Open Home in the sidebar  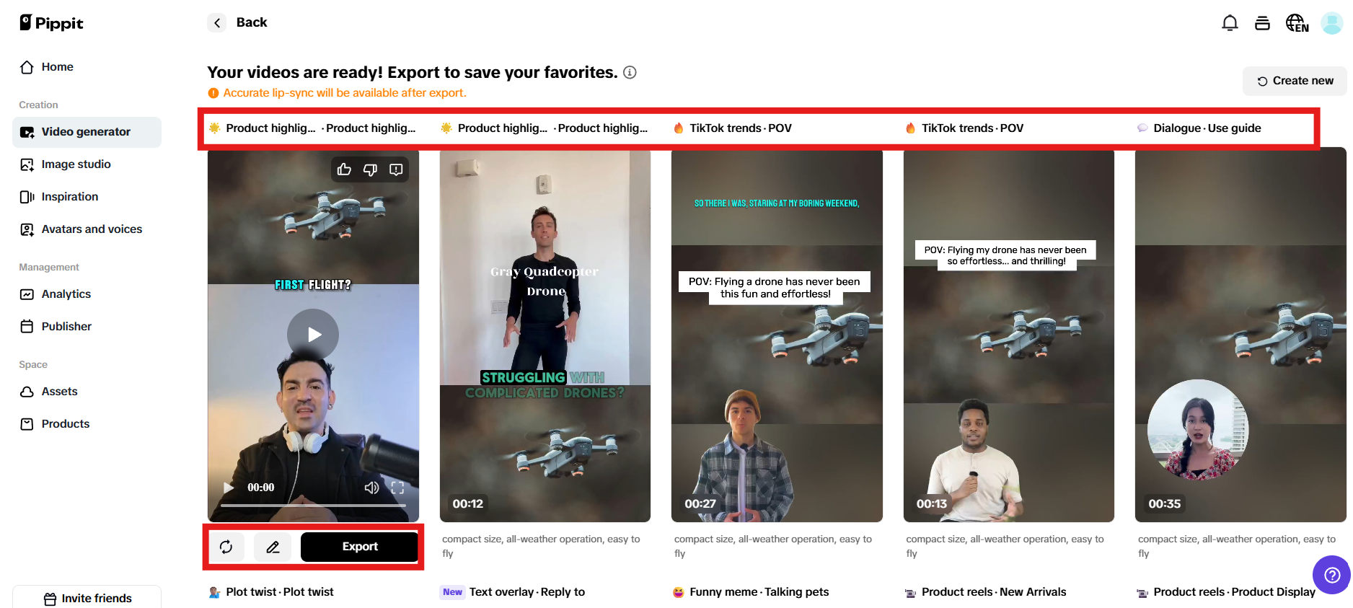coord(87,67)
